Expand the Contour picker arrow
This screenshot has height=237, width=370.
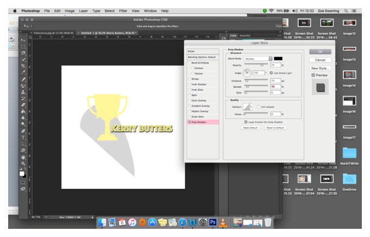pos(251,107)
